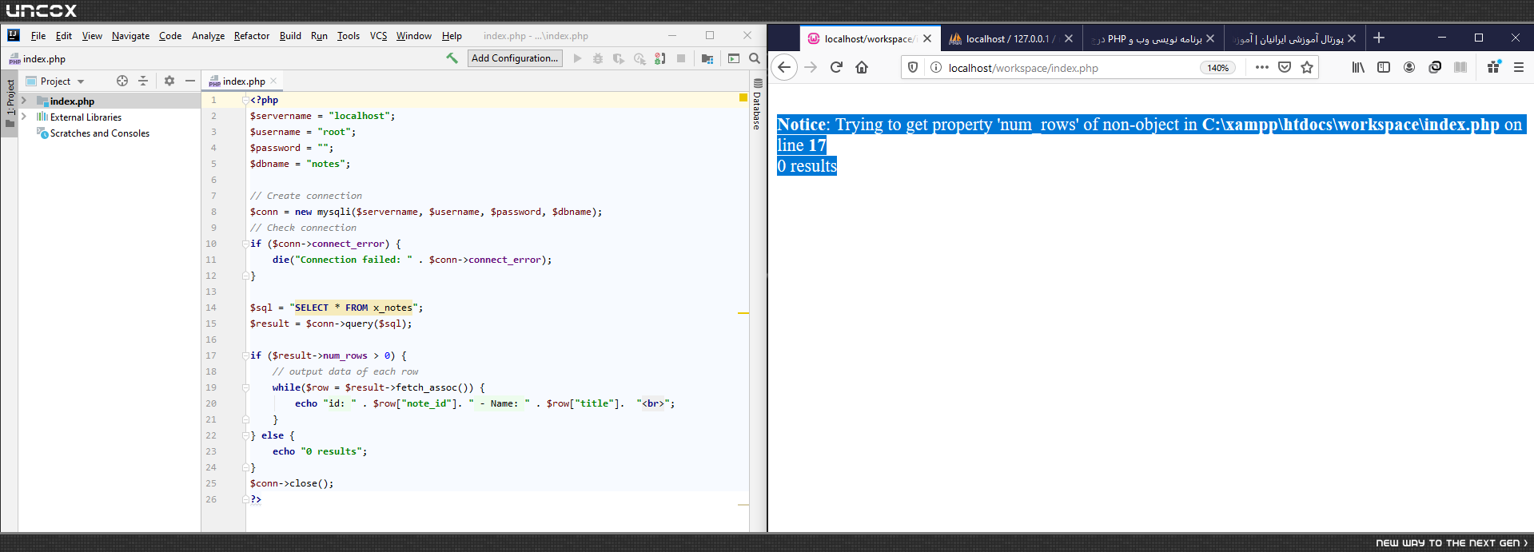The height and width of the screenshot is (552, 1534).
Task: Toggle the browser sidebar icon
Action: (x=1384, y=67)
